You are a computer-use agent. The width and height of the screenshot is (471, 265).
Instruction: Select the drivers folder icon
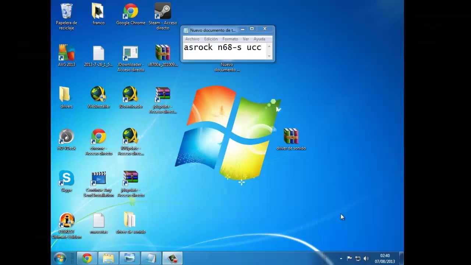point(66,98)
